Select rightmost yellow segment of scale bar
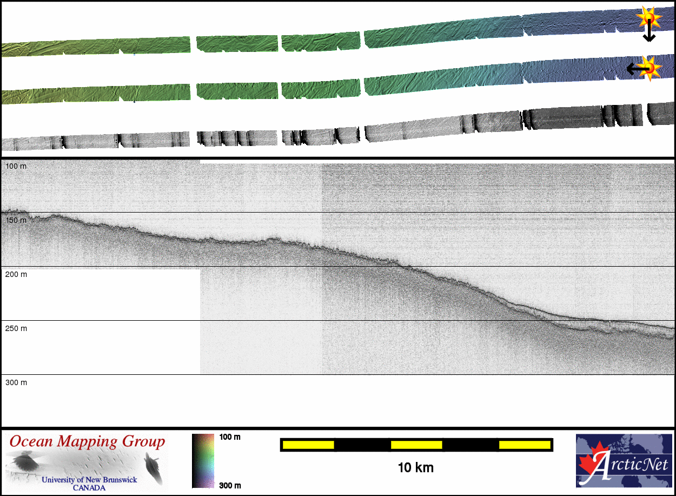 tap(524, 445)
